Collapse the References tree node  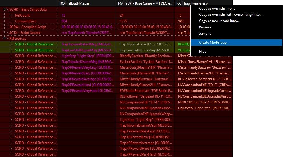(5, 39)
